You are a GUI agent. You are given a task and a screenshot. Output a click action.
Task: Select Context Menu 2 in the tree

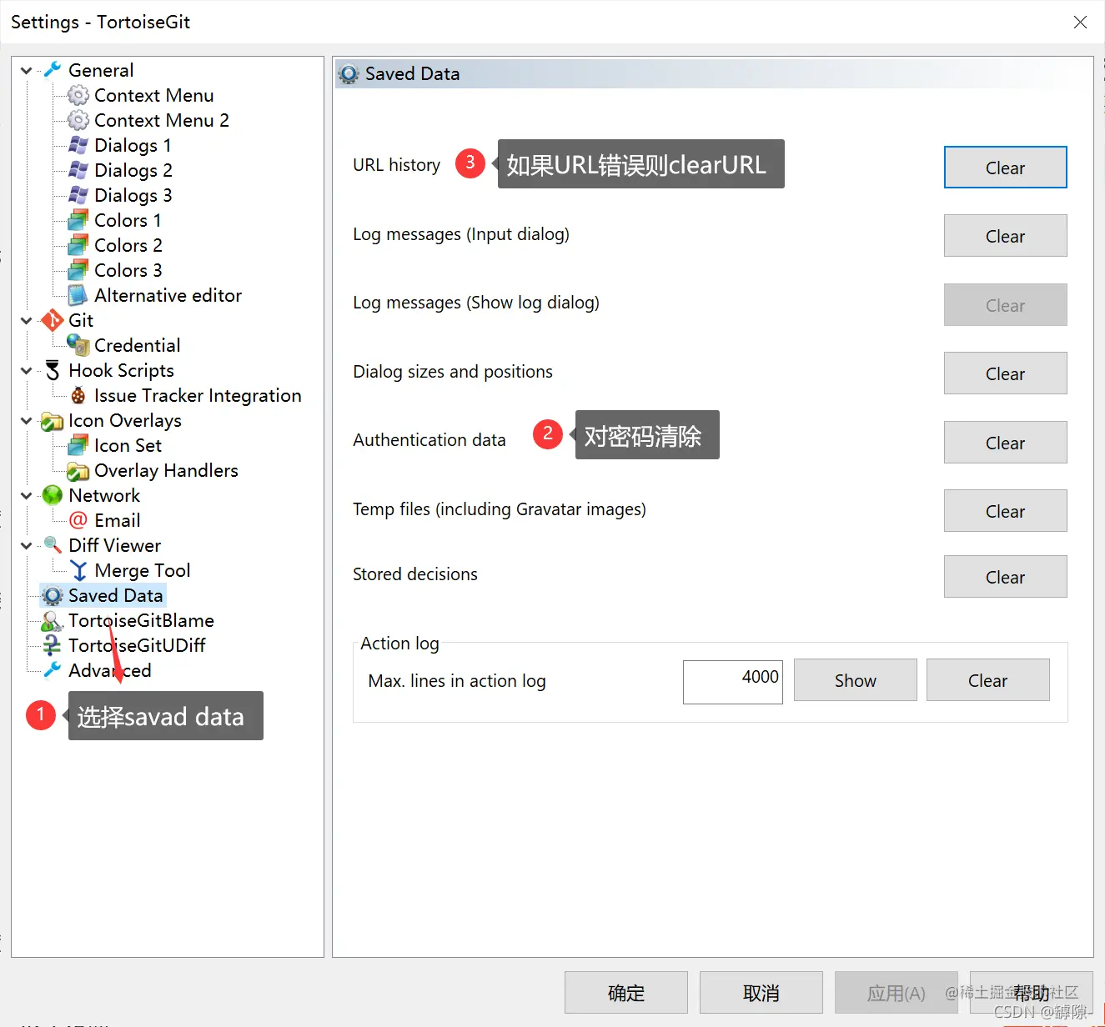[x=162, y=120]
